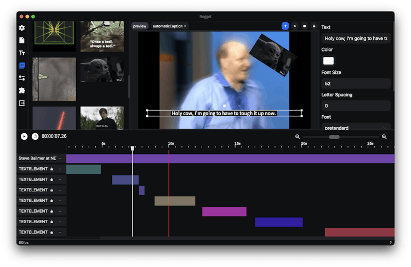The height and width of the screenshot is (267, 411).
Task: Click the Letter Spacing field showing 0
Action: [356, 106]
